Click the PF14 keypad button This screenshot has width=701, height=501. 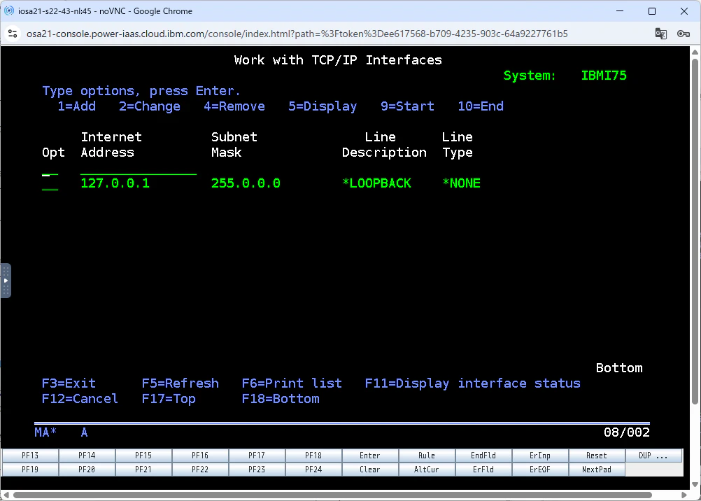[87, 456]
